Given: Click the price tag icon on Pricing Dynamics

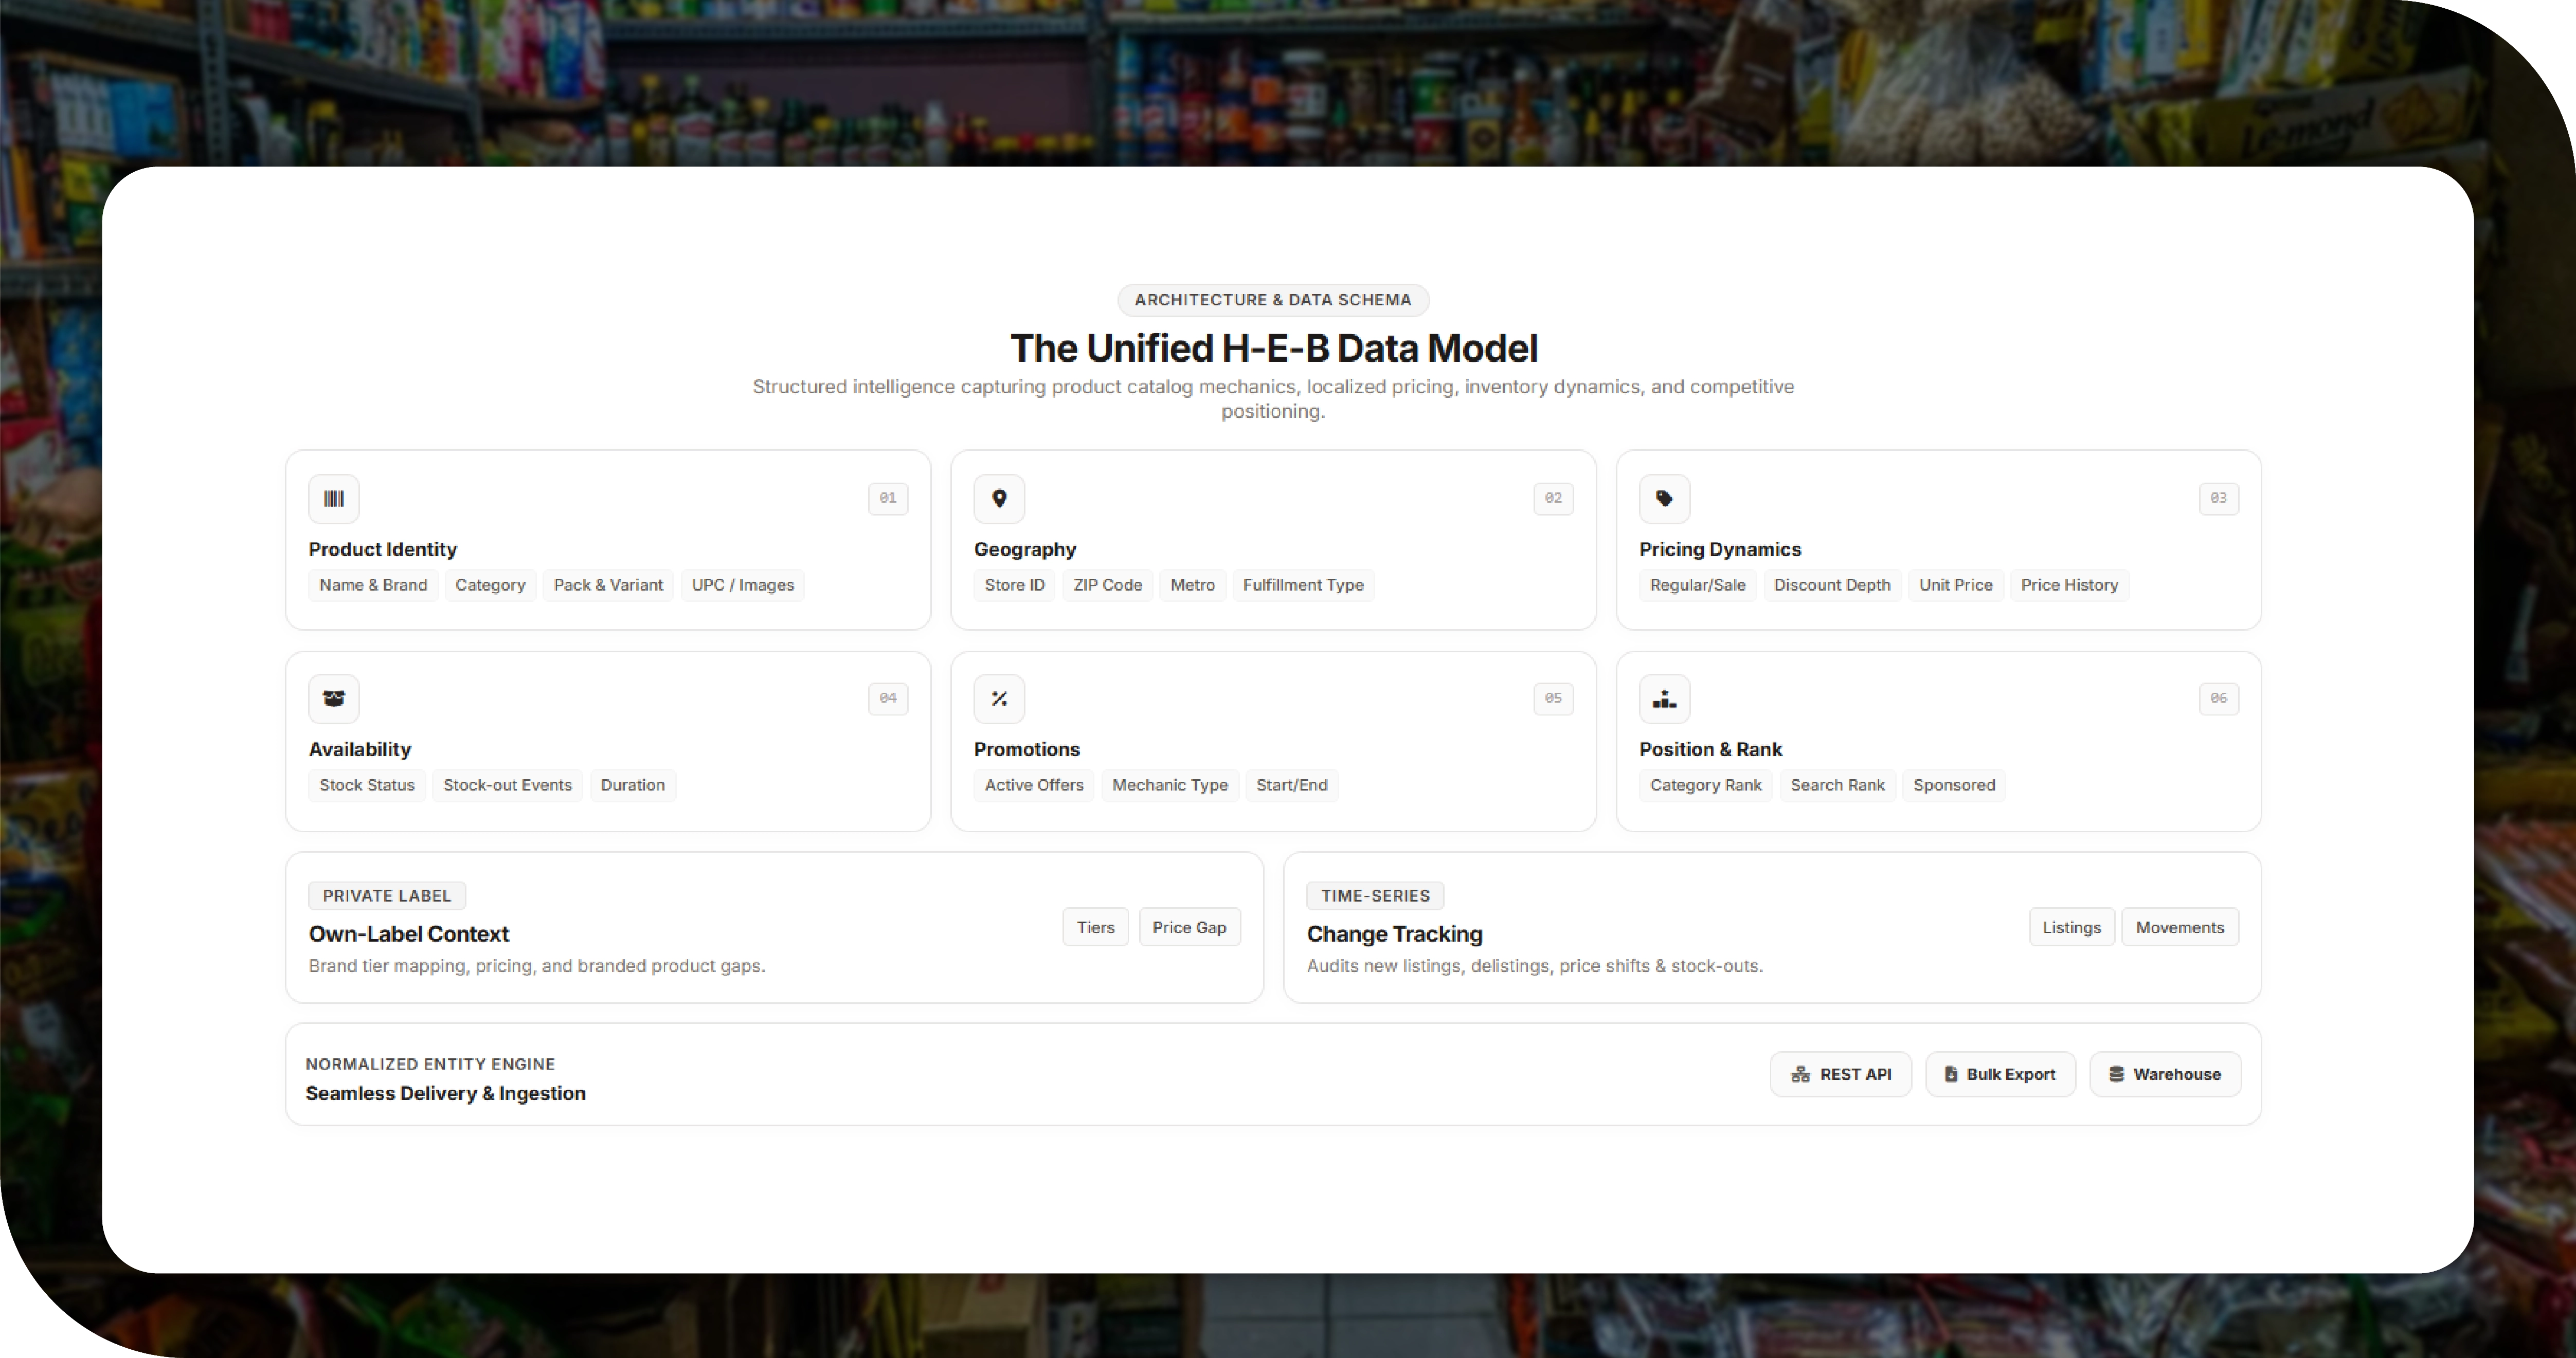Looking at the screenshot, I should pos(1665,499).
